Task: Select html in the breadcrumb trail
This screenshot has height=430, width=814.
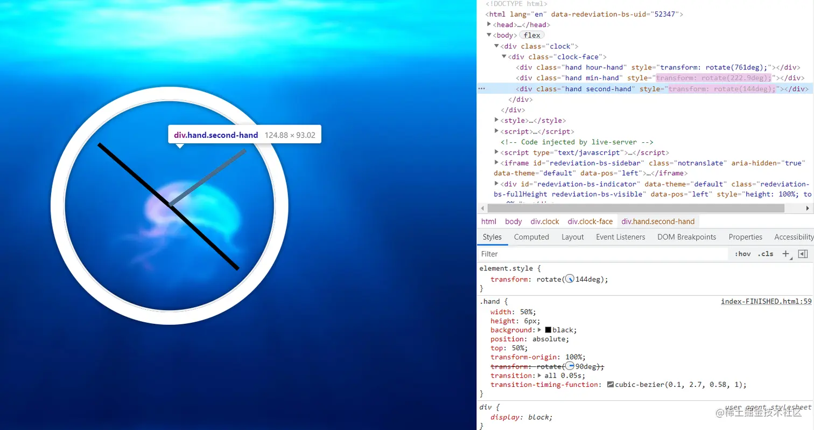Action: tap(489, 221)
